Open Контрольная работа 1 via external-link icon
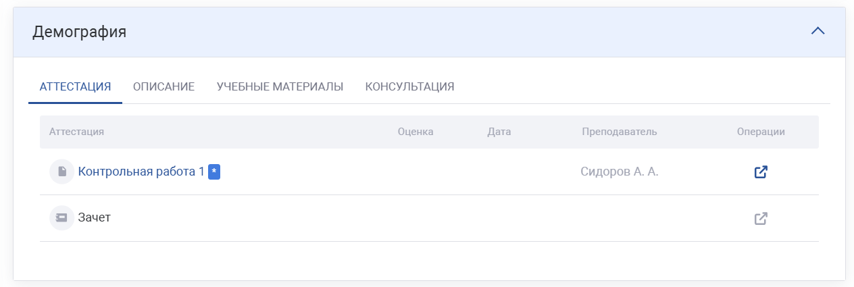This screenshot has height=287, width=854. point(761,172)
